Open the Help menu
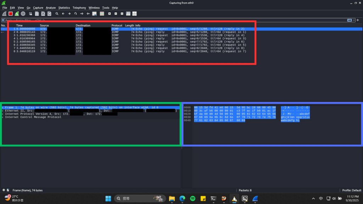Screen dimensions: 363x204 (115, 8)
